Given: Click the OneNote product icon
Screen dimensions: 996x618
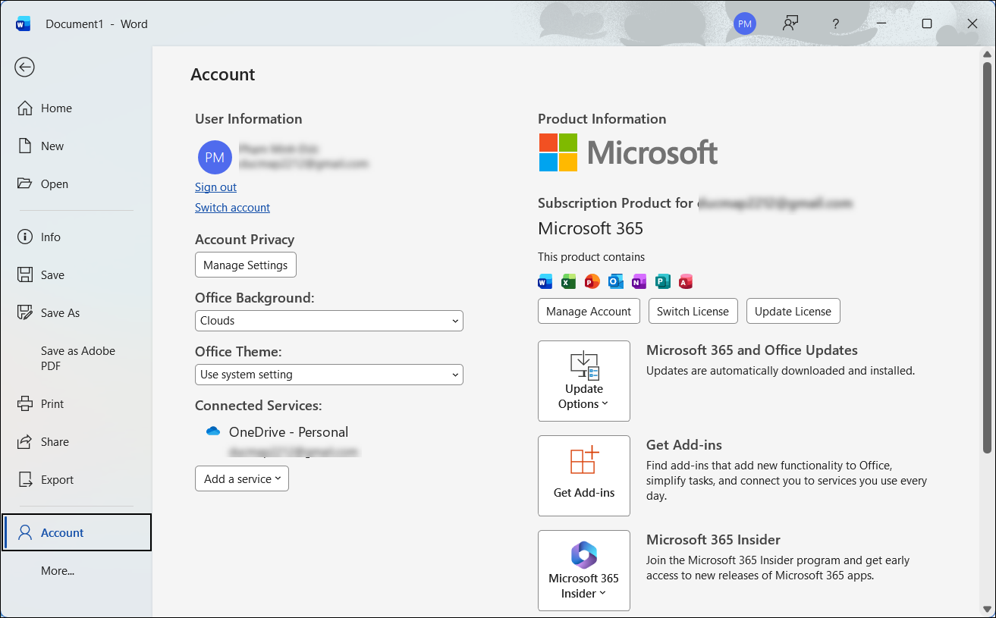Looking at the screenshot, I should point(639,282).
